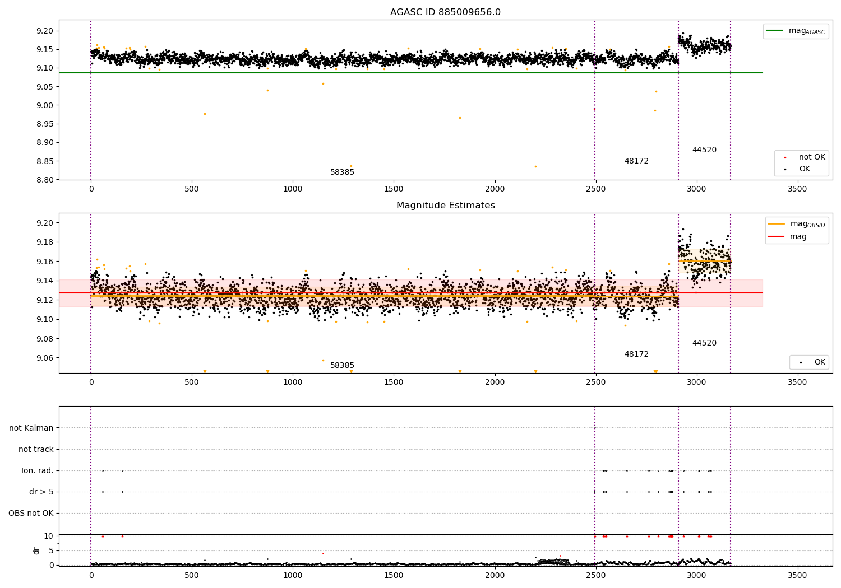841x588 pixels.
Task: Click the 'Ion. rad.' axis label
Action: point(38,470)
